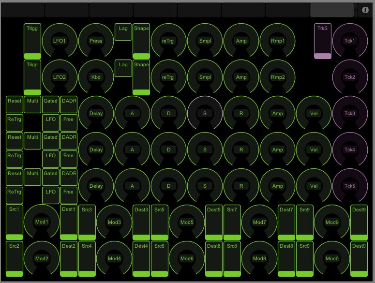This screenshot has width=375, height=283.
Task: Click the Mod1 knob
Action: [x=42, y=222]
